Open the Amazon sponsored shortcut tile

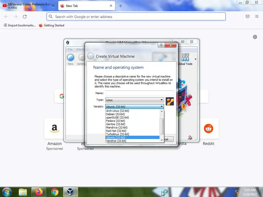(x=54, y=129)
